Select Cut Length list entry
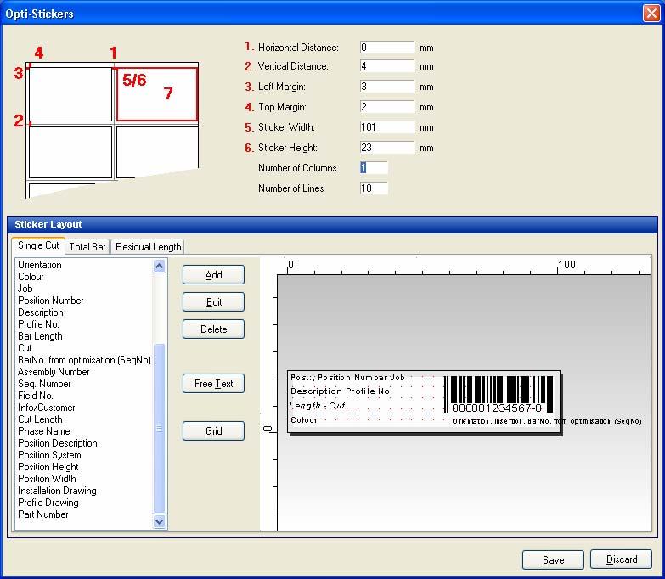This screenshot has height=579, width=665. (x=40, y=419)
